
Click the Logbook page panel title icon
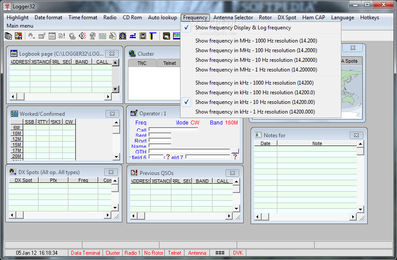pos(14,53)
